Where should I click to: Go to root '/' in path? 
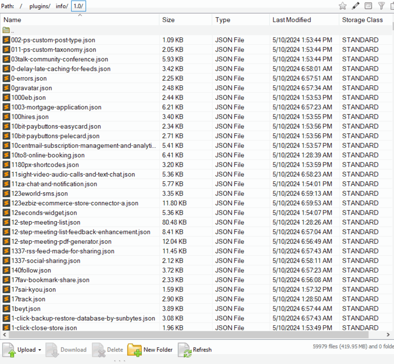click(21, 6)
